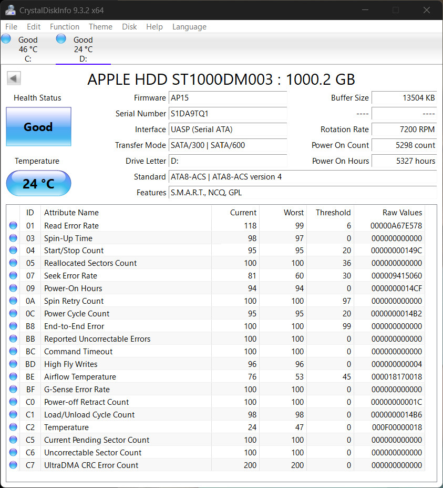Click the Transfer Mode field SATA/300 | SATA/600
This screenshot has height=488, width=443.
tap(228, 145)
